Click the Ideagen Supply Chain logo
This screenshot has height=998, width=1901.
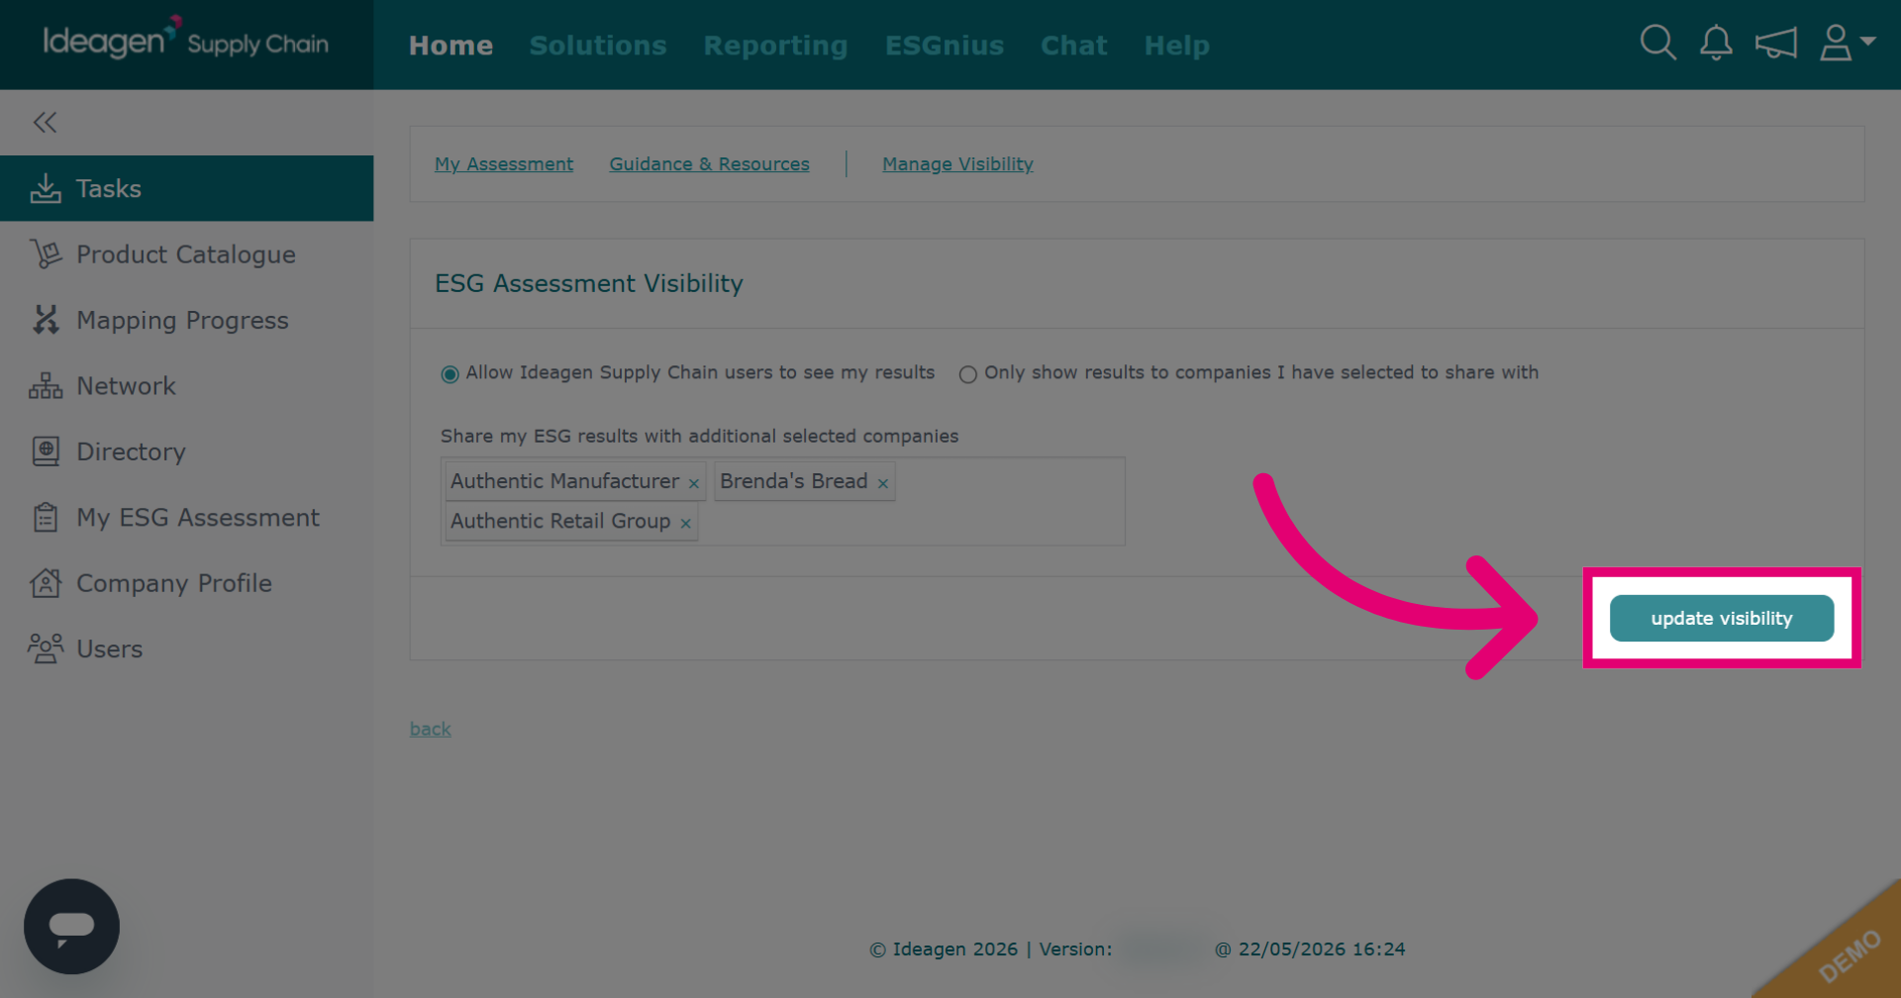[x=185, y=41]
